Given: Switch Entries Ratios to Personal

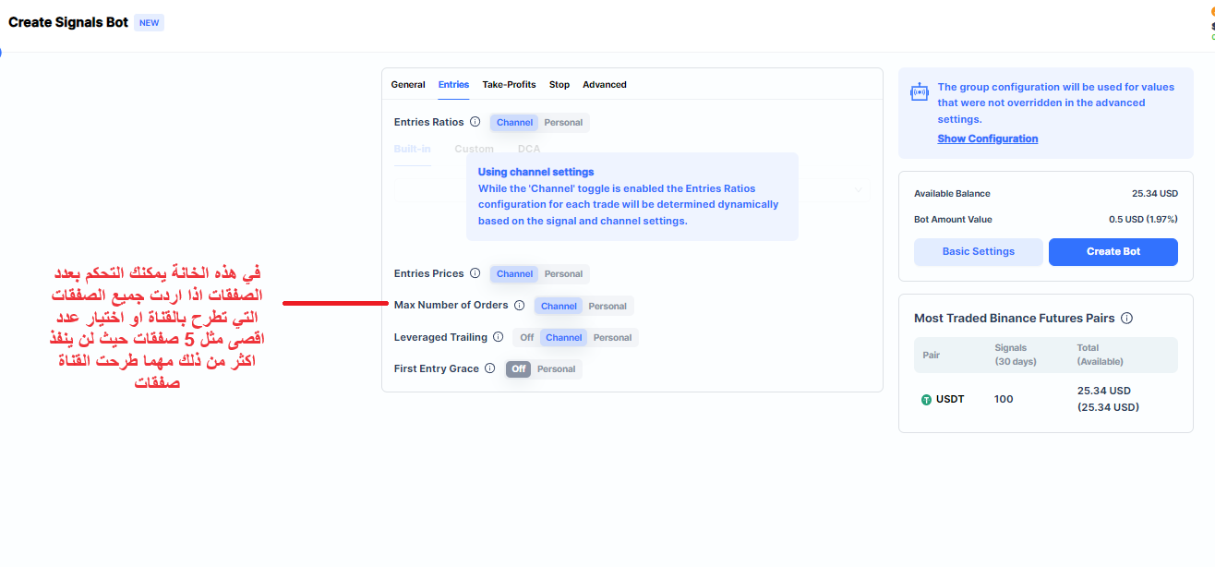Looking at the screenshot, I should coord(563,122).
